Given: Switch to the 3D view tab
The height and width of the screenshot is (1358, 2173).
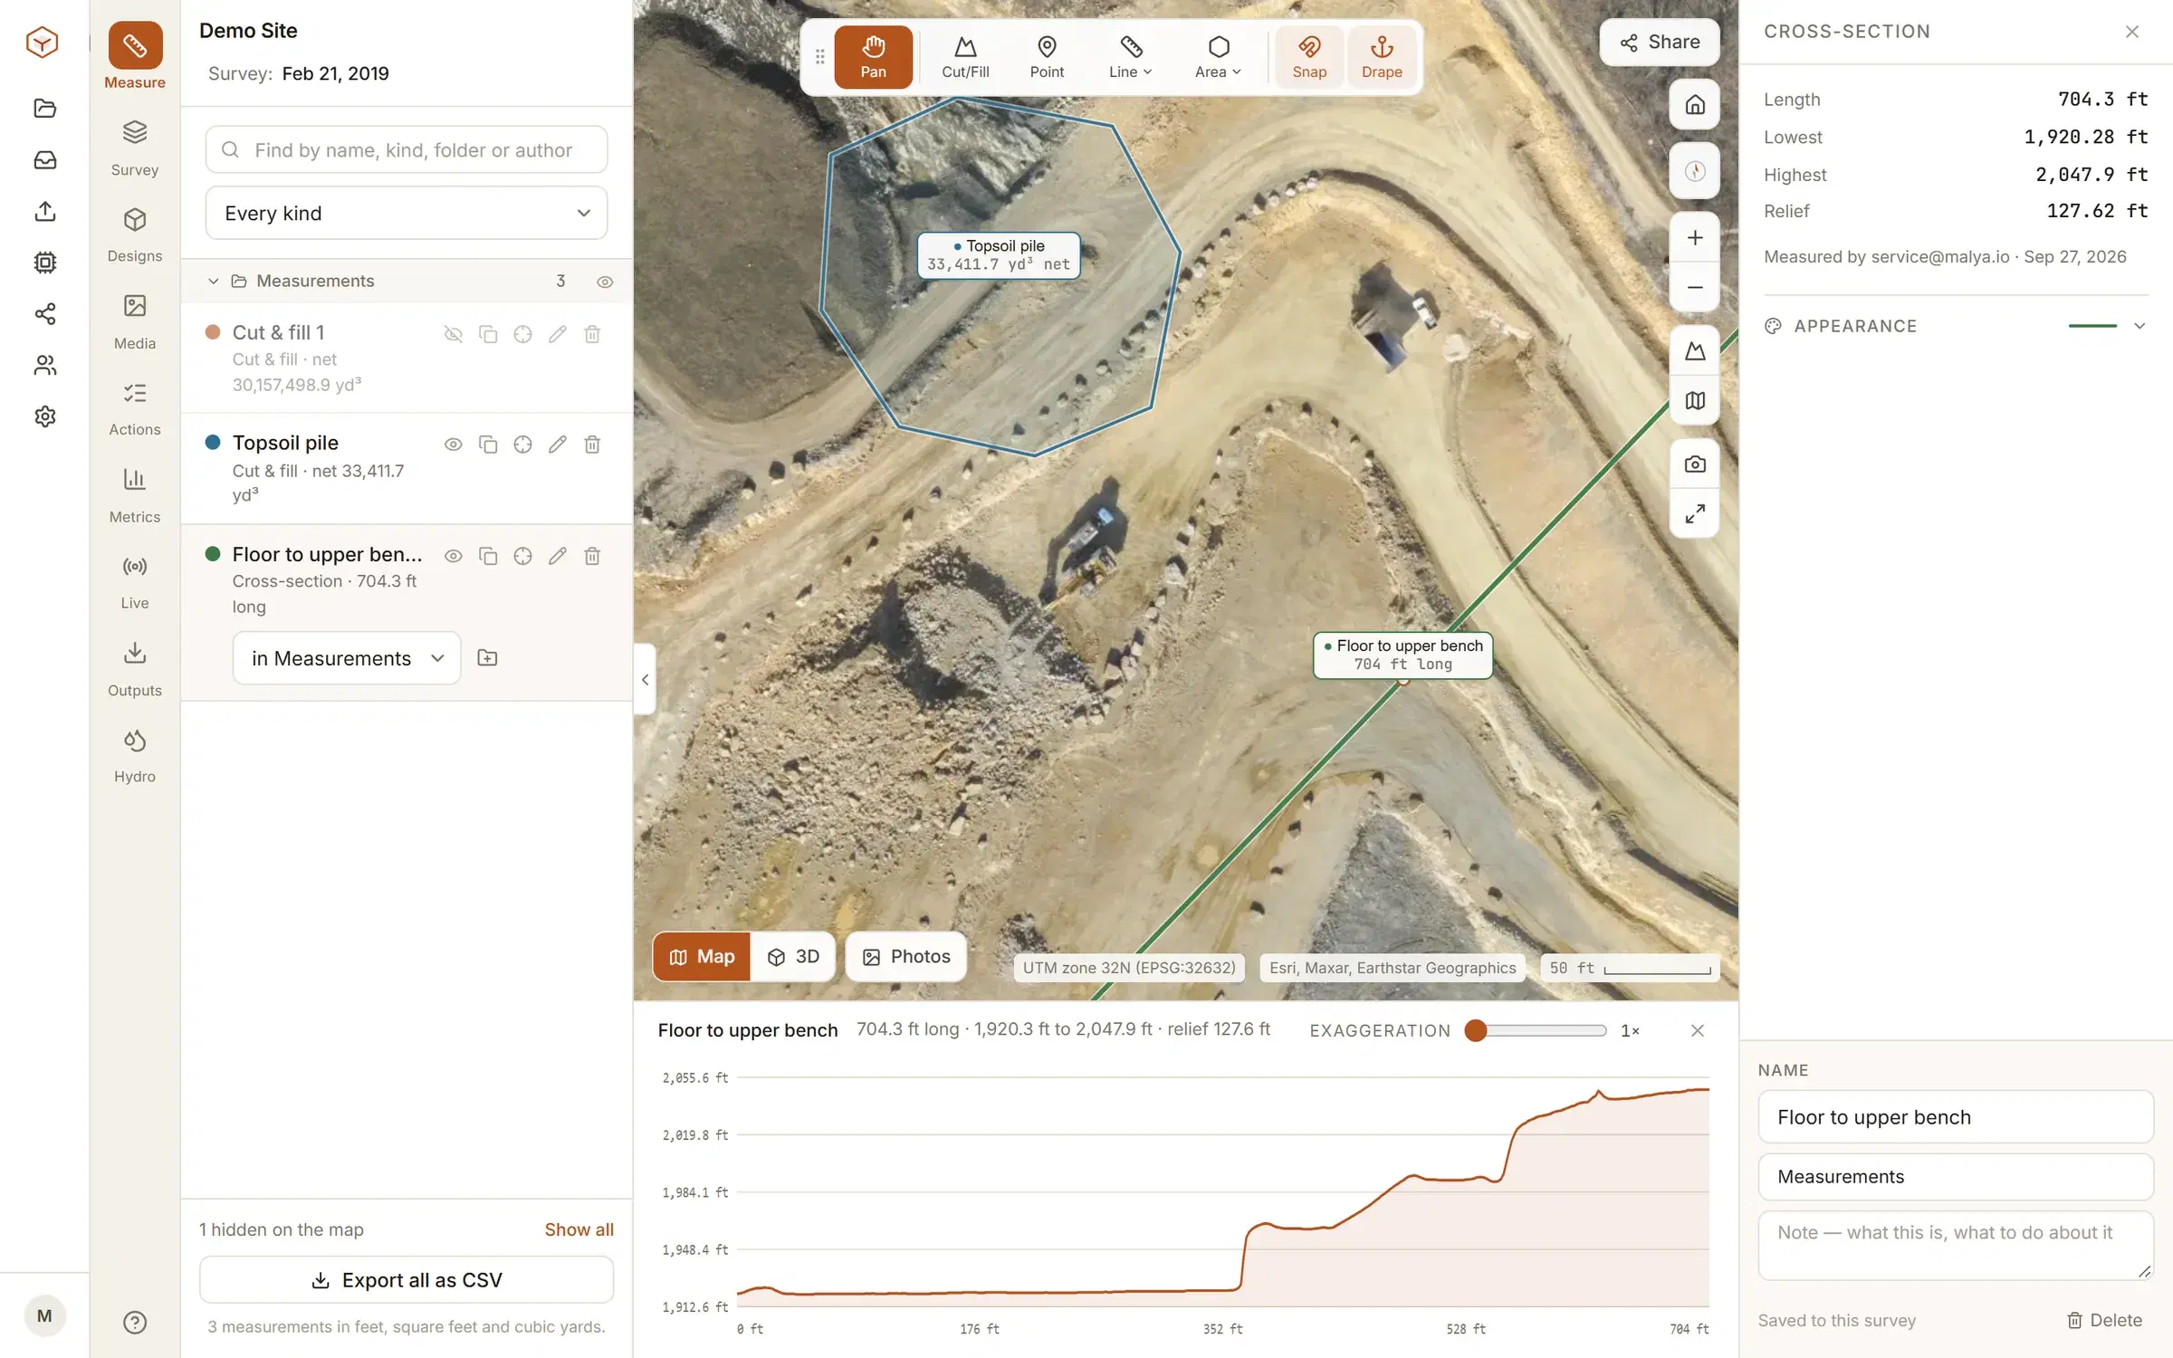Looking at the screenshot, I should click(793, 957).
